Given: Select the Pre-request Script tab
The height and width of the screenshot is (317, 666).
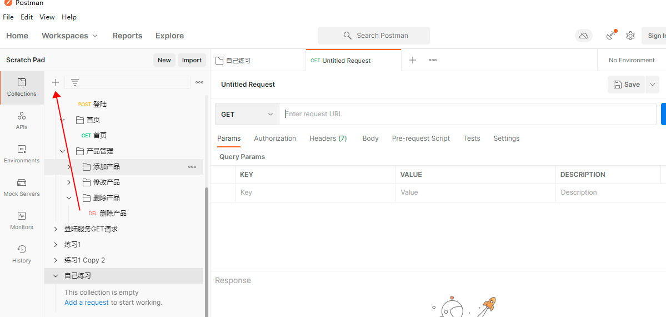Looking at the screenshot, I should coord(421,138).
